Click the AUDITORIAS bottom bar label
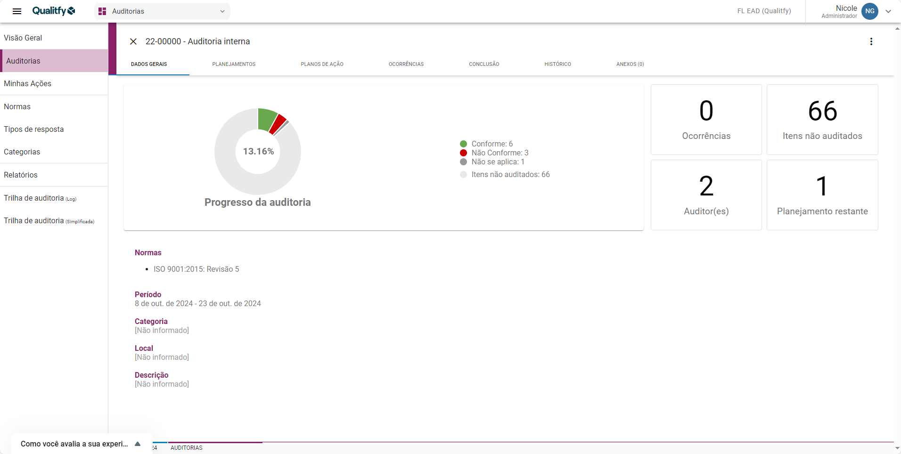The image size is (901, 454). pos(187,448)
